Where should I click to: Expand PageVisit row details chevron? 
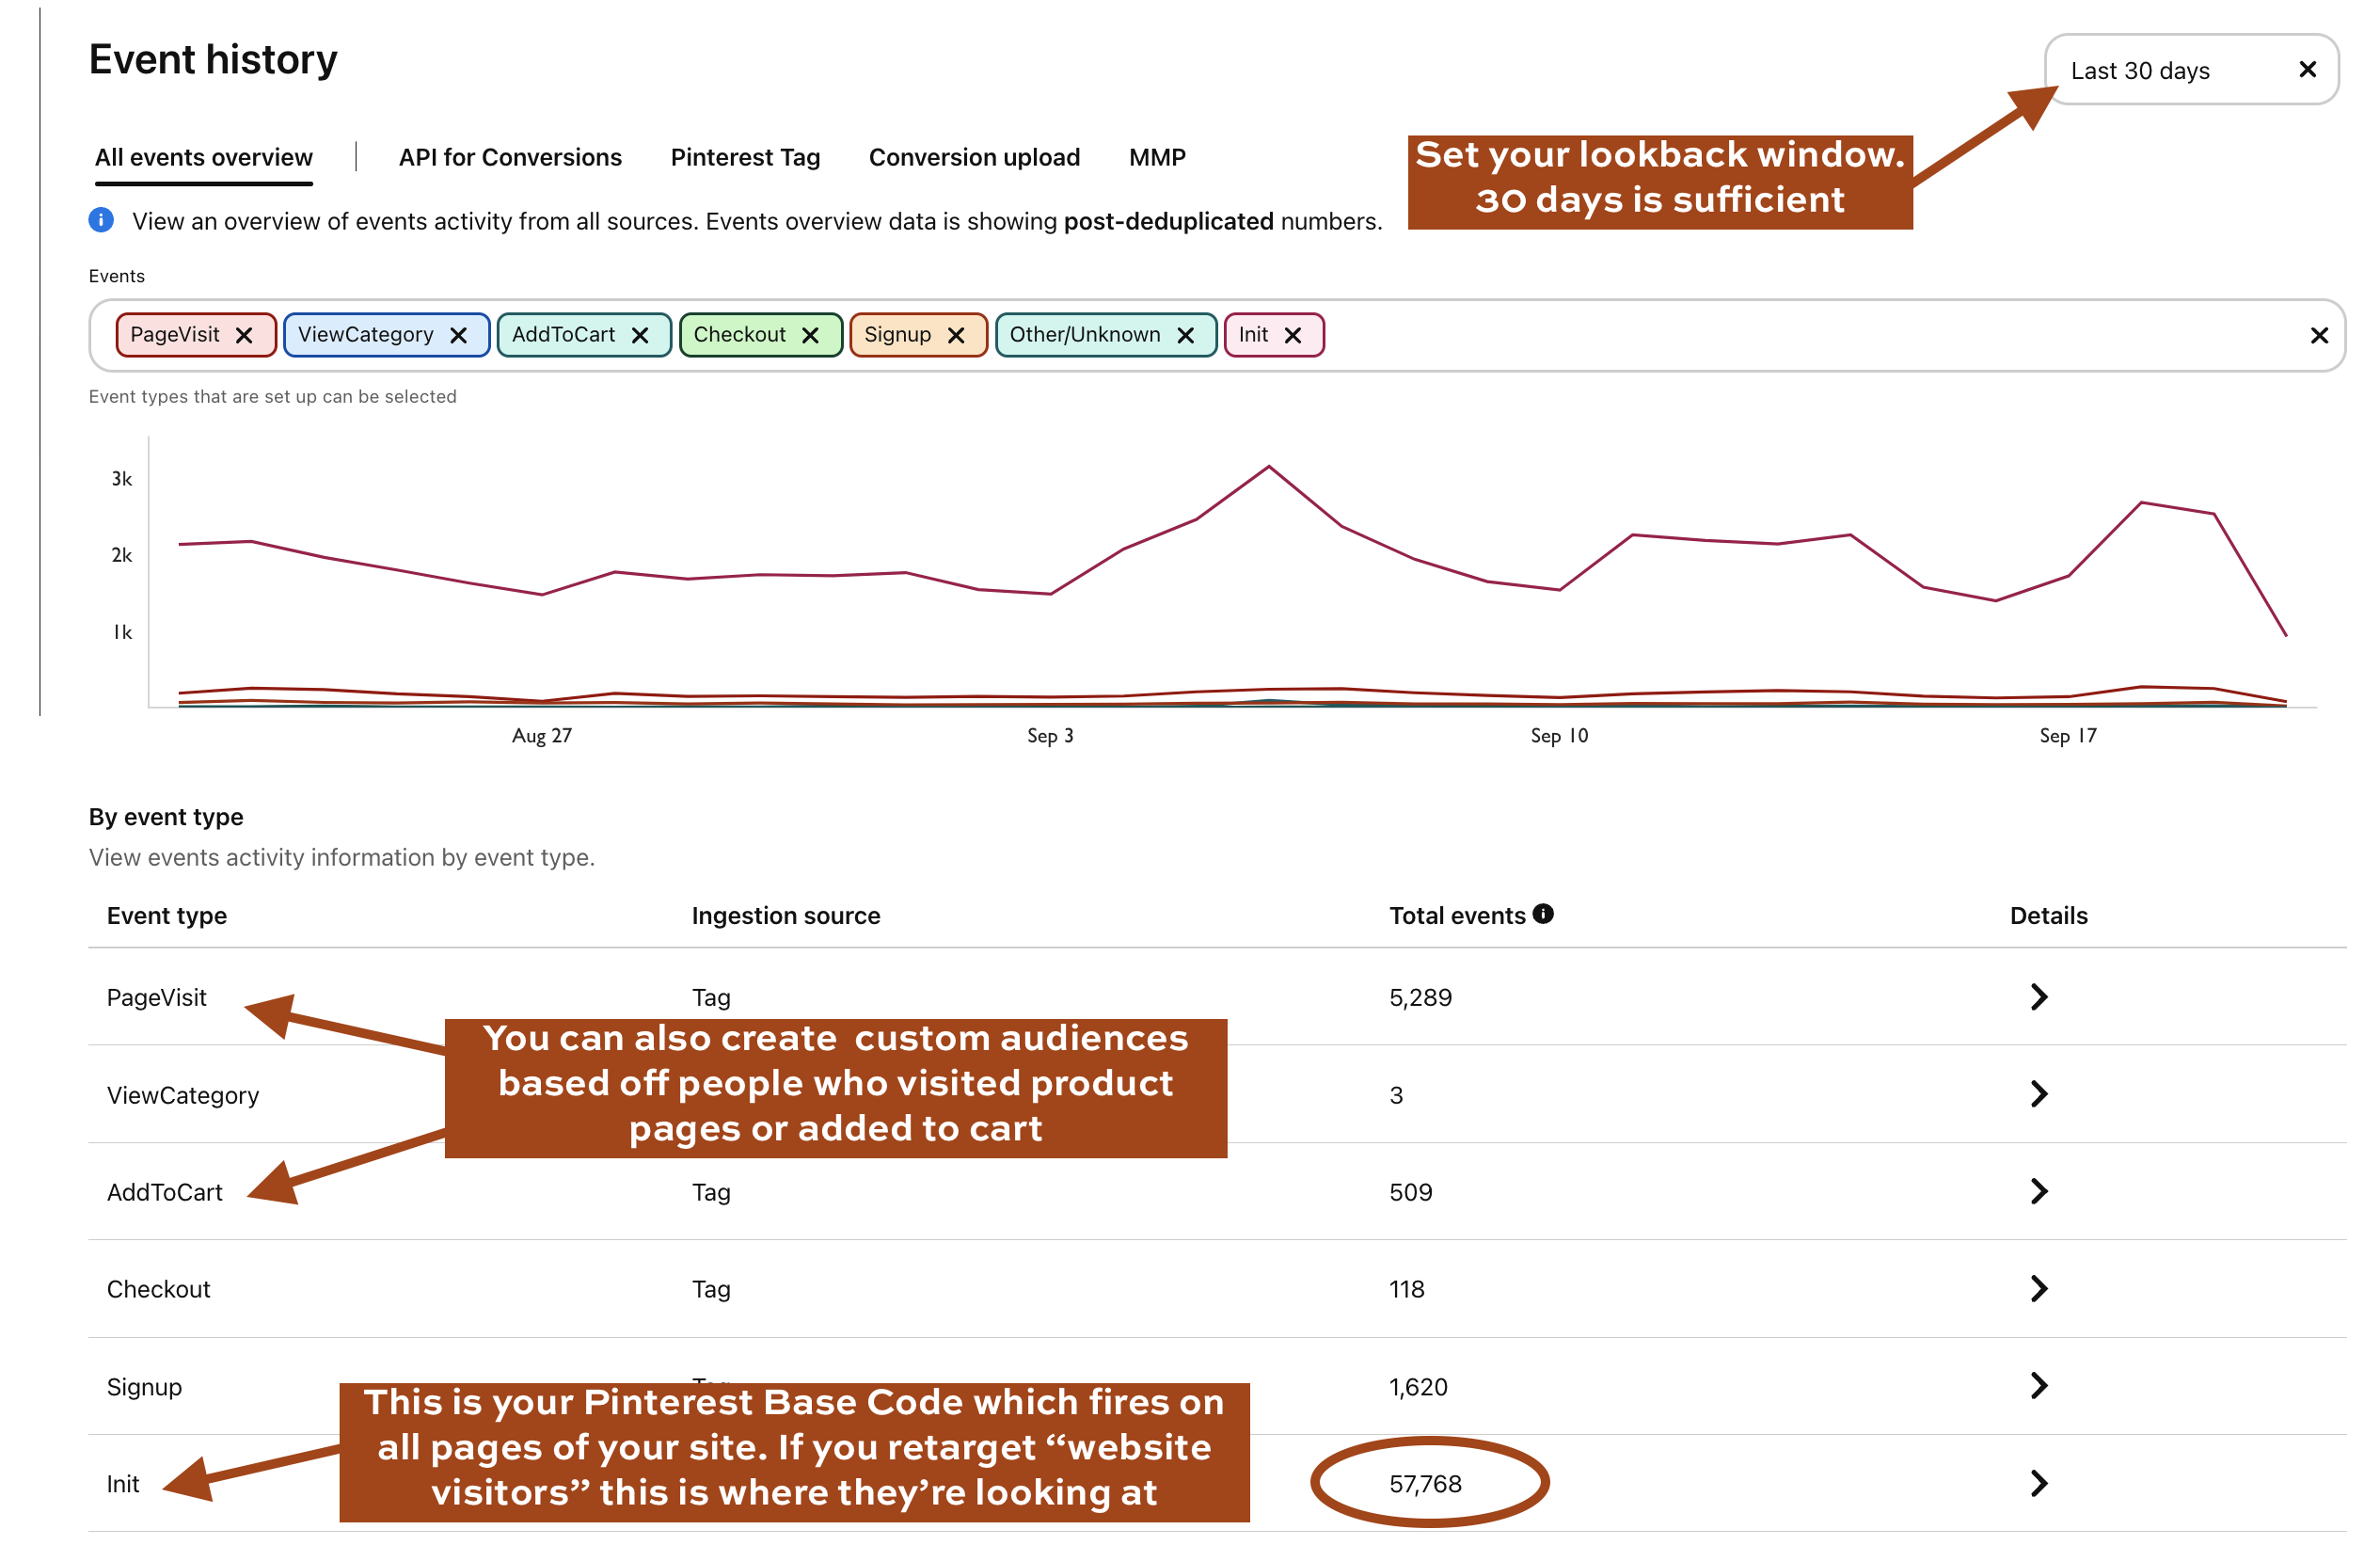click(x=2040, y=997)
